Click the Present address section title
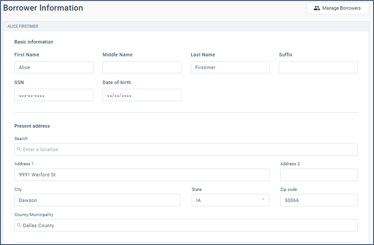 coord(32,126)
